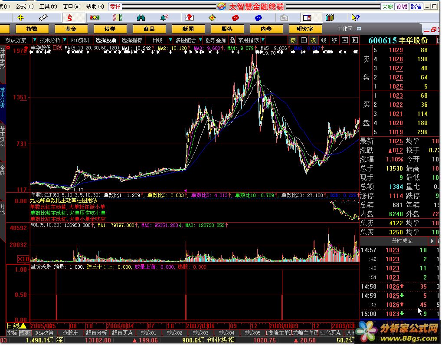Image resolution: width=442 pixels, height=345 pixels.
Task: Toggle the 线 line button
Action: click(x=324, y=40)
